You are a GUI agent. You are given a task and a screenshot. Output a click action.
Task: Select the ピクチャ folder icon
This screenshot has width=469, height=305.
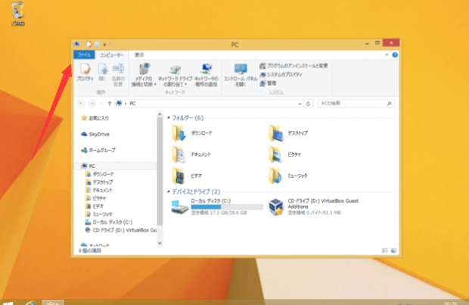point(276,154)
